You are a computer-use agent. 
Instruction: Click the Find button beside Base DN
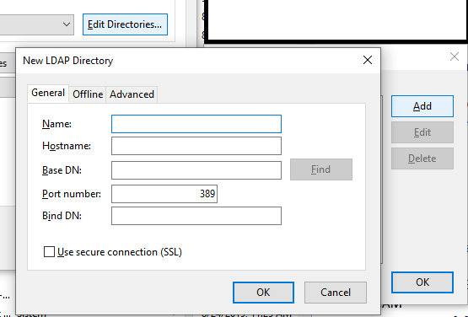321,169
